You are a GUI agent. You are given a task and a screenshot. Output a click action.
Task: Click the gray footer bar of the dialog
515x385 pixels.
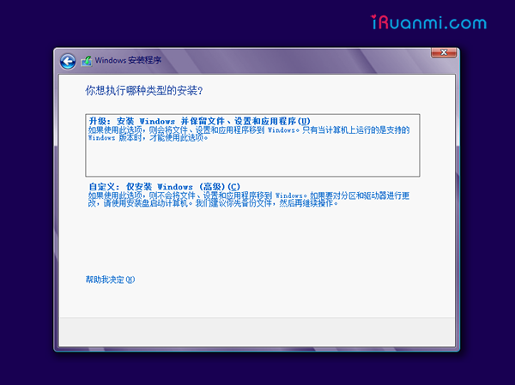click(257, 330)
